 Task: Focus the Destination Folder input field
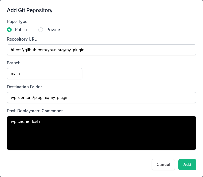click(x=101, y=98)
